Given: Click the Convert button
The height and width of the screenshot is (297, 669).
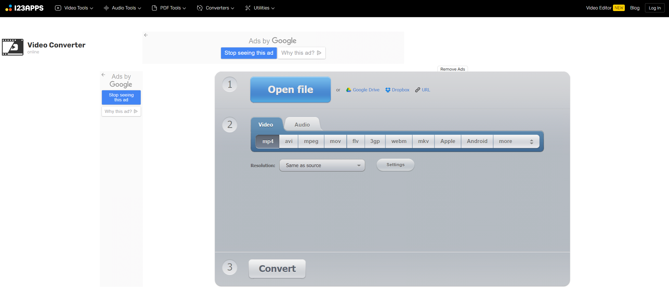Looking at the screenshot, I should point(277,268).
